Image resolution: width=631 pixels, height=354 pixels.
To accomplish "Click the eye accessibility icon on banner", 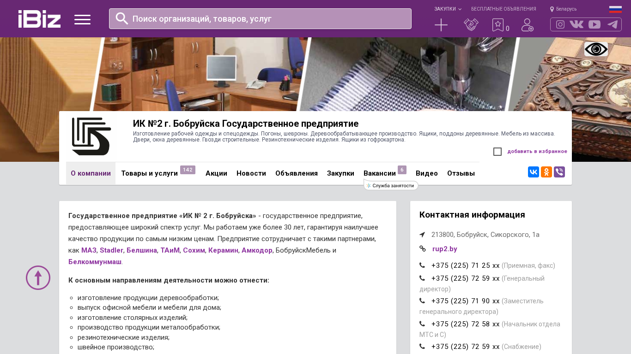I will 596,49.
